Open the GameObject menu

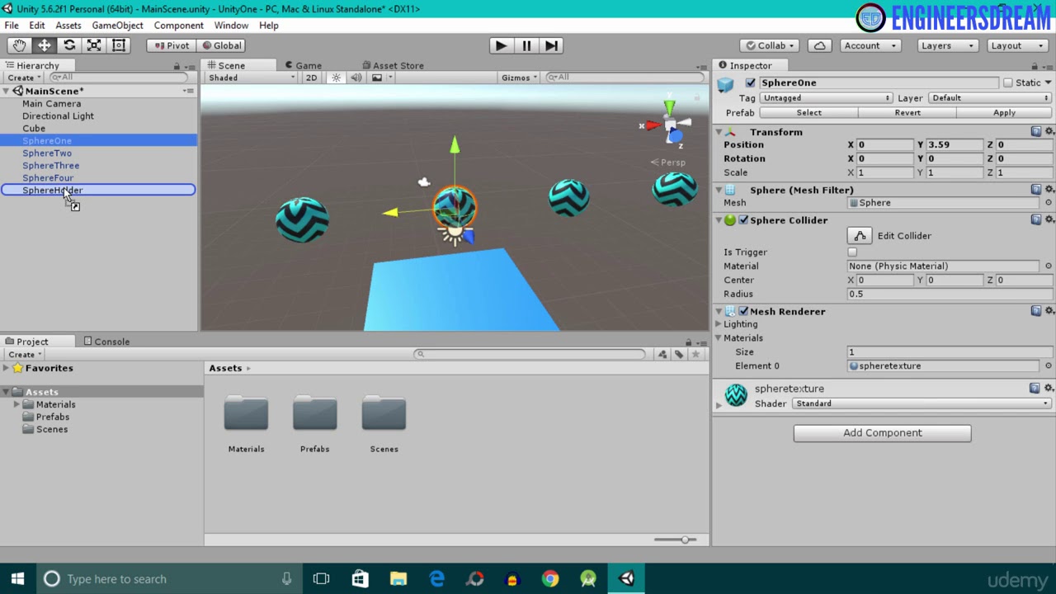click(117, 26)
